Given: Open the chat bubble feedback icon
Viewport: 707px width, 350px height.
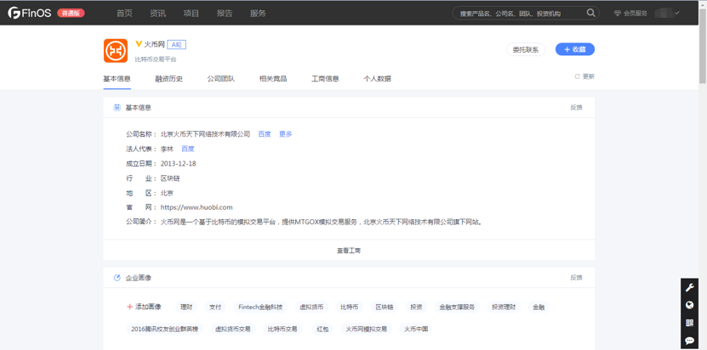Looking at the screenshot, I should point(689,341).
